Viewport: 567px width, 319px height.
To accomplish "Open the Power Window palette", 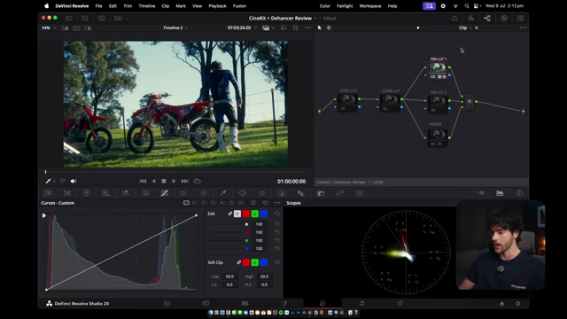I will coord(243,193).
